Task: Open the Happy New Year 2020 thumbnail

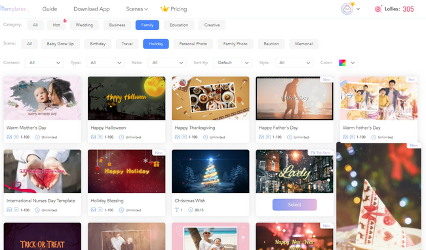Action: point(294,236)
